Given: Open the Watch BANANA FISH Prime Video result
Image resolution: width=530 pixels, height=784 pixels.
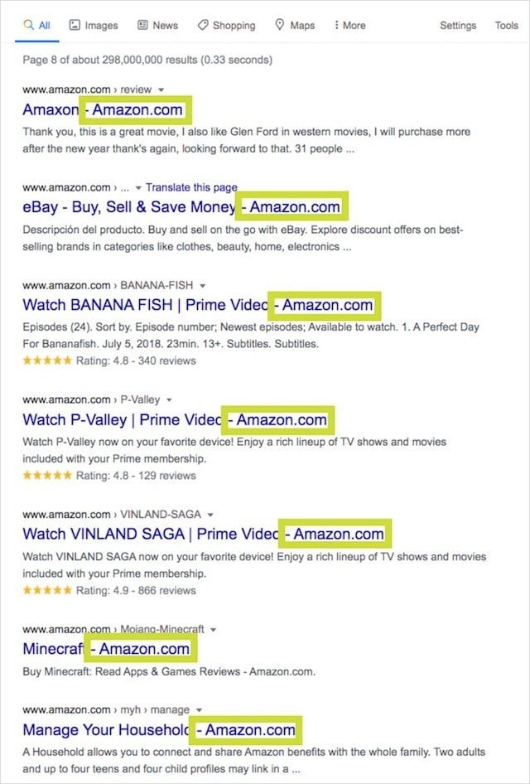Looking at the screenshot, I should pyautogui.click(x=145, y=305).
